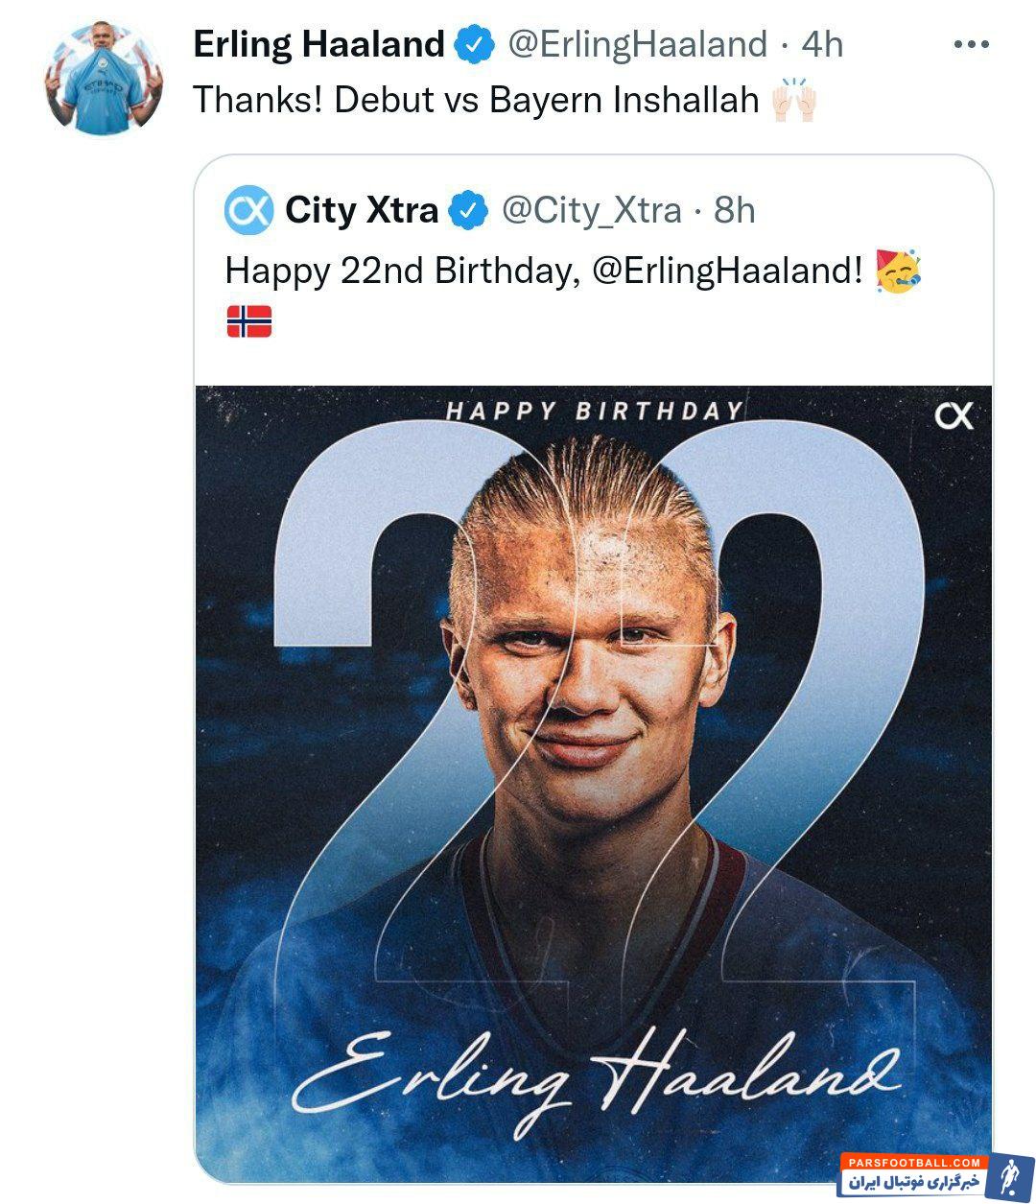
Task: Click the @ErlingHaaland mention in birthday text
Action: tap(728, 271)
